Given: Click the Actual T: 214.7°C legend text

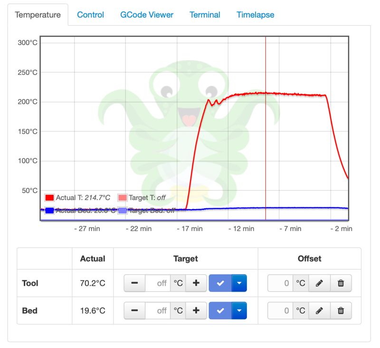Looking at the screenshot, I should (83, 198).
